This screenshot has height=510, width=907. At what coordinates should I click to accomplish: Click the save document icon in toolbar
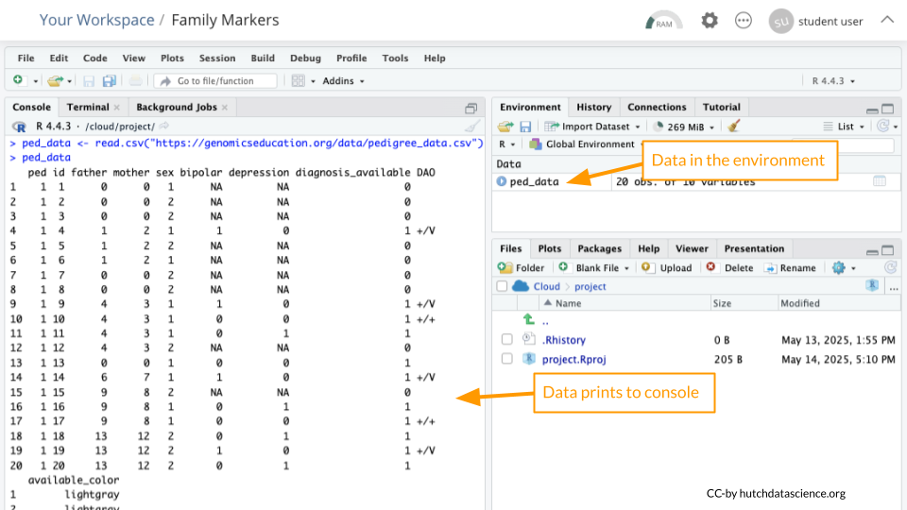[89, 81]
